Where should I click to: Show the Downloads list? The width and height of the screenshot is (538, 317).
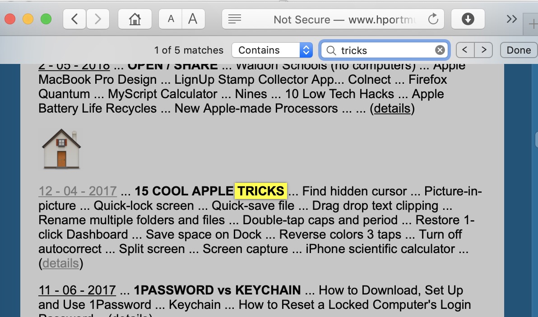(x=468, y=19)
